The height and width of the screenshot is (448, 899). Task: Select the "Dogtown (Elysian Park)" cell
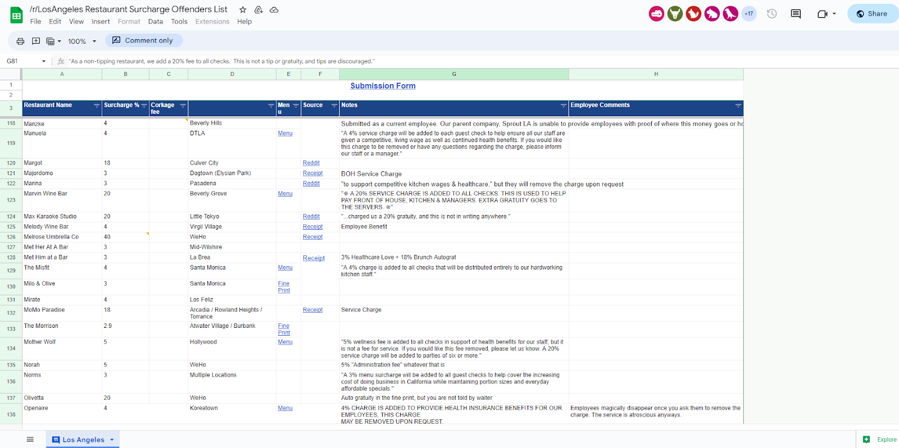pyautogui.click(x=232, y=173)
